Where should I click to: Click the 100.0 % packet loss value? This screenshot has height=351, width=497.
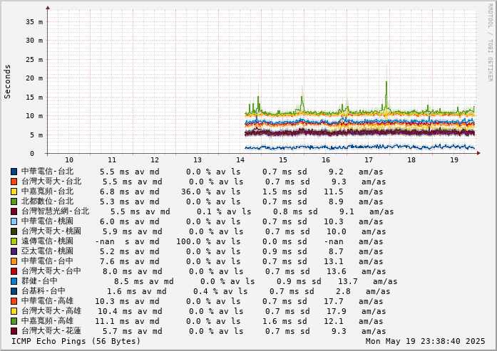193,241
